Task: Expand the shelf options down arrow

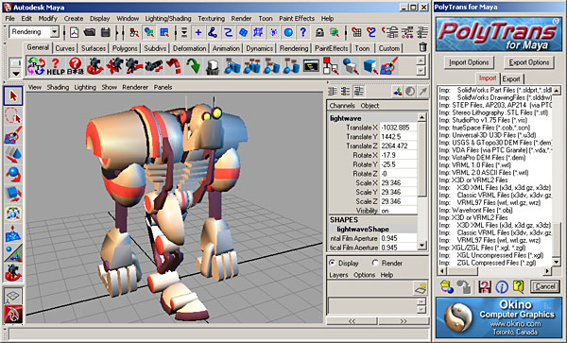Action: [x=15, y=74]
